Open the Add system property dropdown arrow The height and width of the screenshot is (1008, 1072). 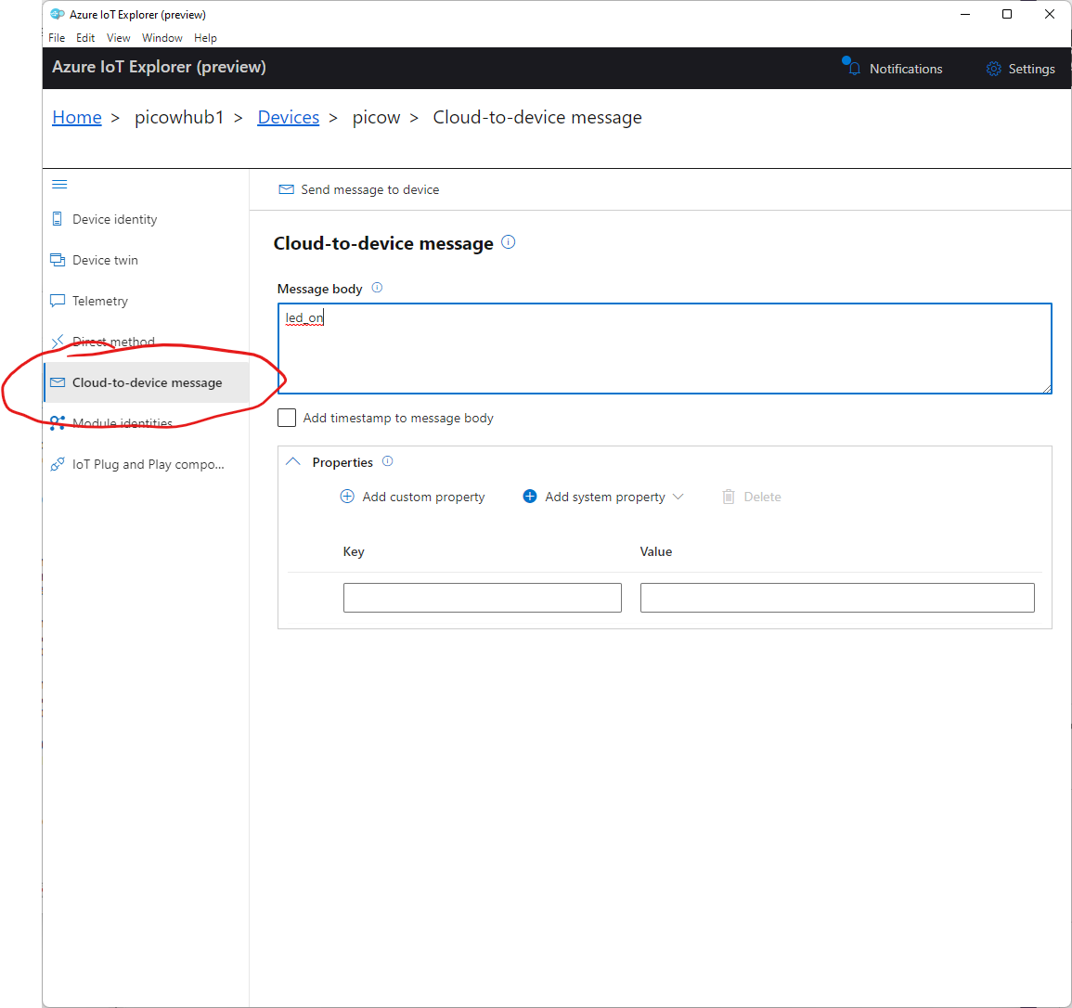click(678, 497)
